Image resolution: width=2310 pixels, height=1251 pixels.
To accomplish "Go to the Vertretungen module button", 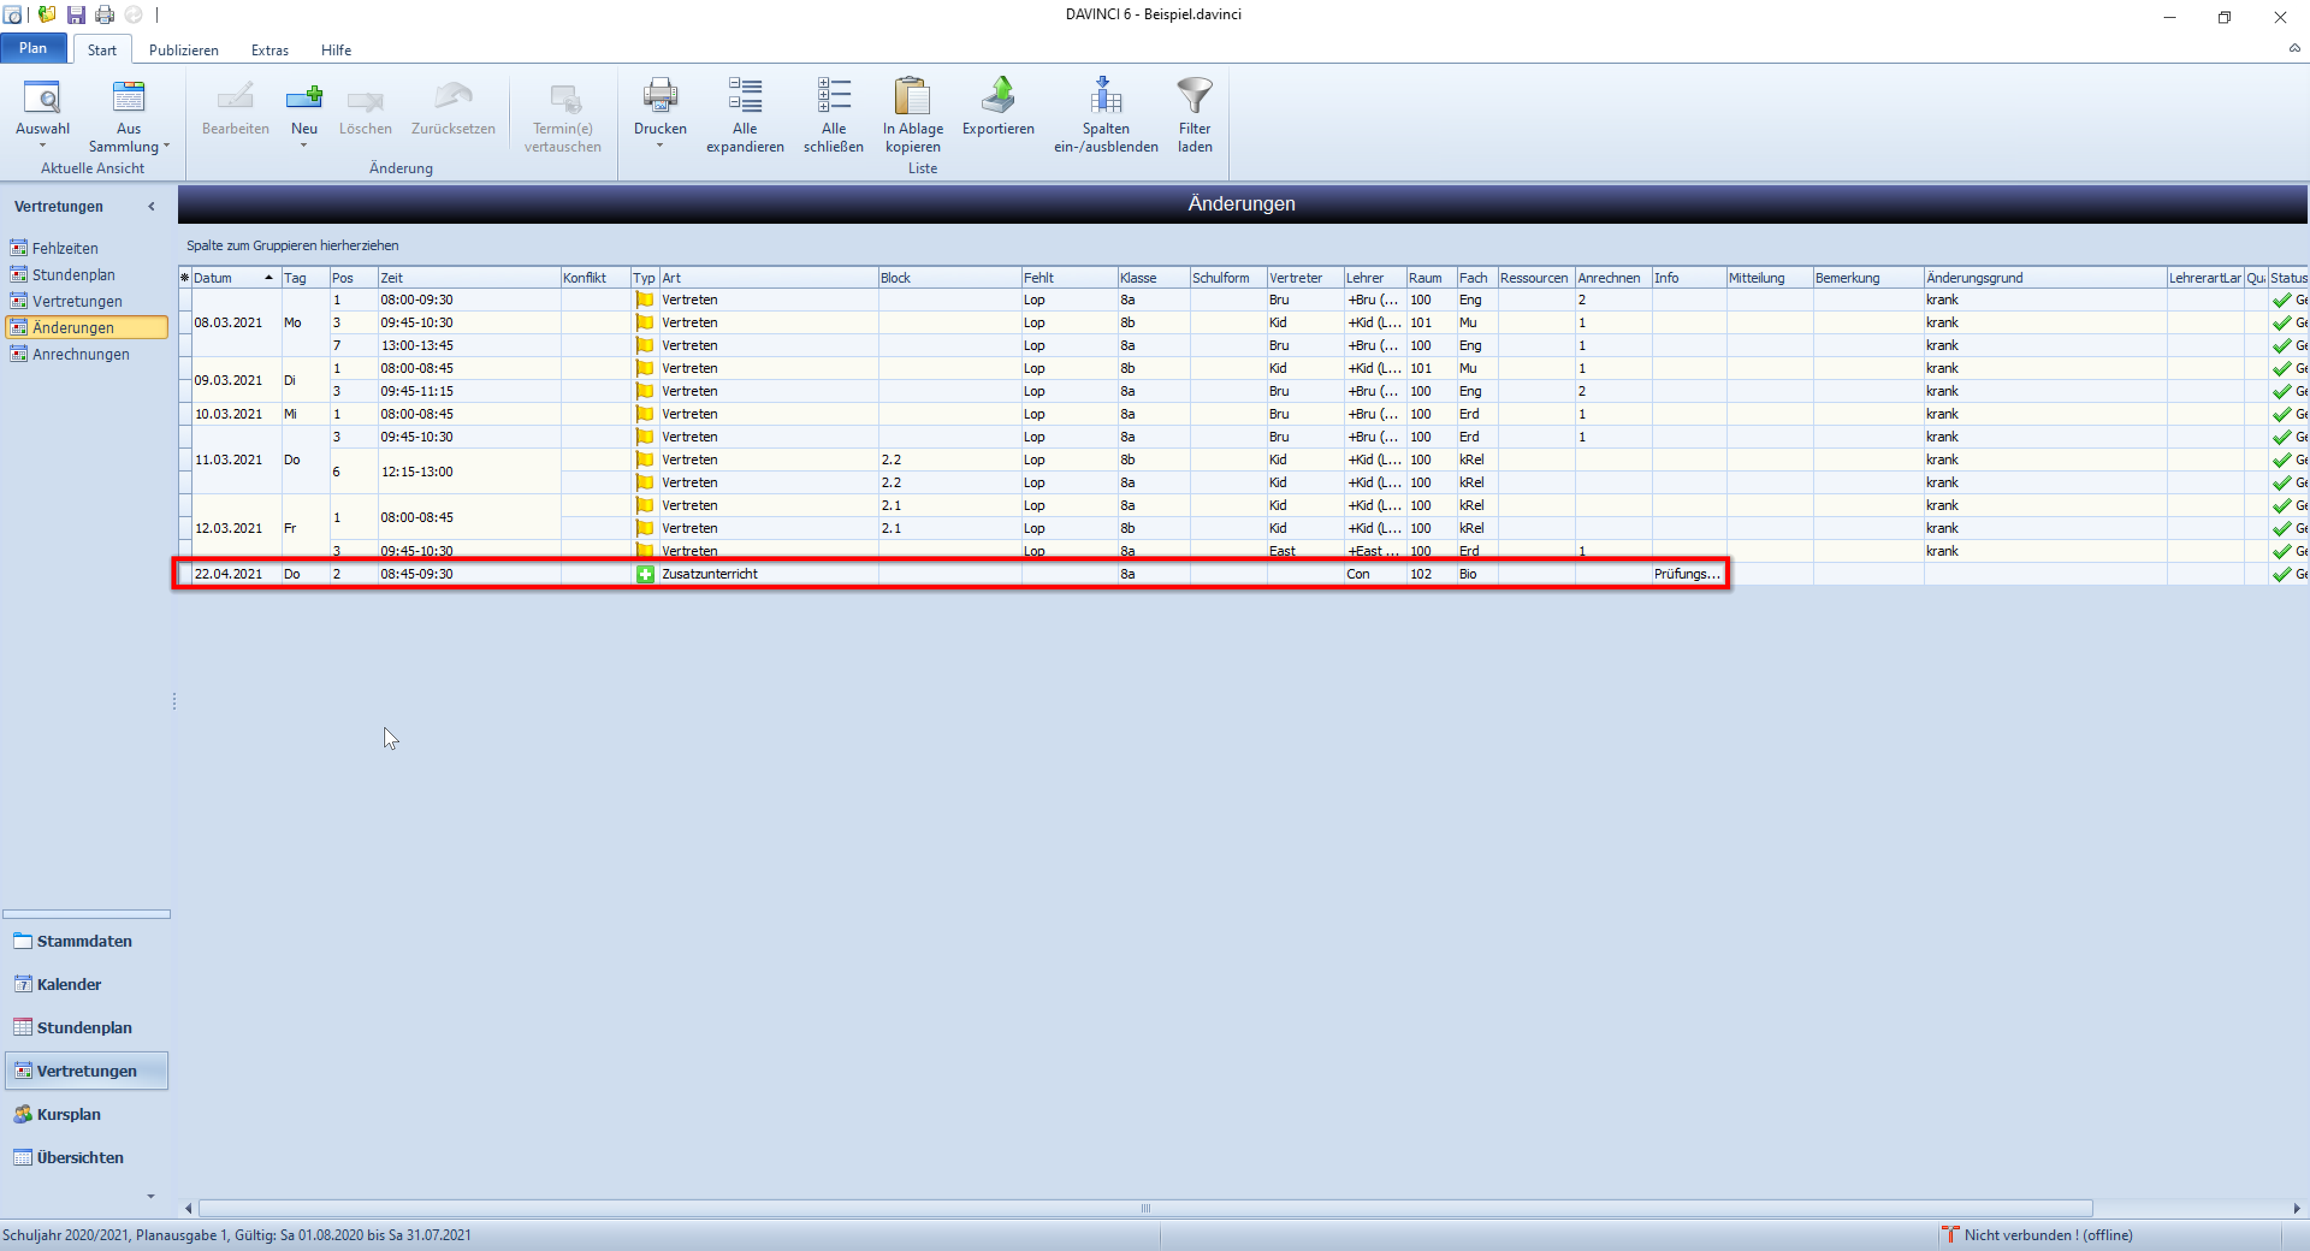I will 86,1071.
